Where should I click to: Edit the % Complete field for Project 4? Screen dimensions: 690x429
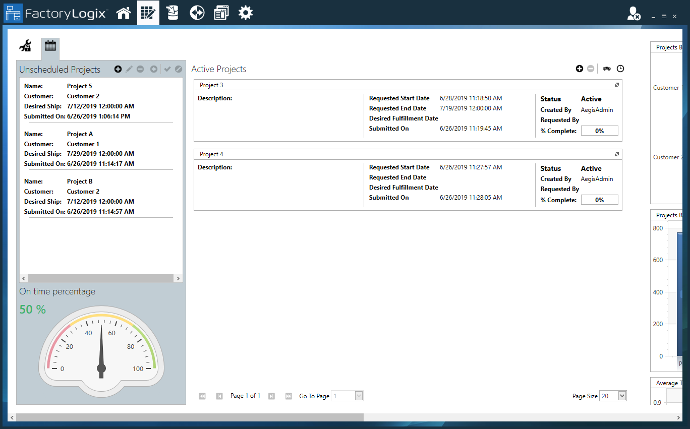[599, 199]
